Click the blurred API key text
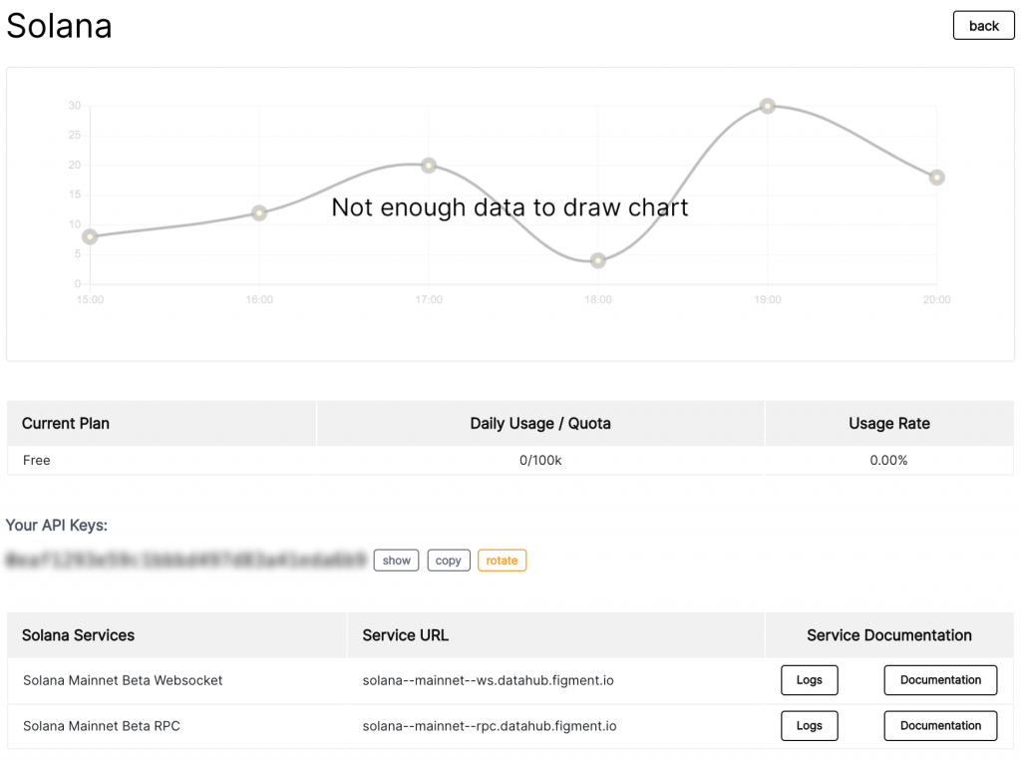This screenshot has width=1021, height=761. point(186,561)
